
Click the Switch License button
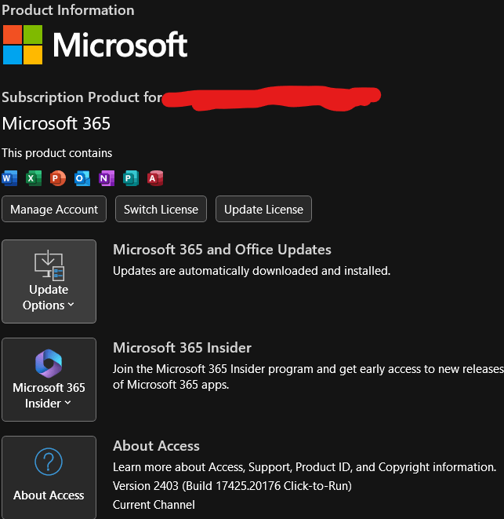pos(161,209)
